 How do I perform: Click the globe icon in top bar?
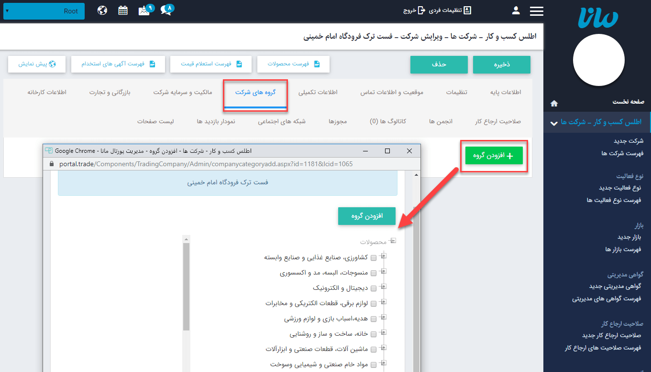[x=102, y=11]
